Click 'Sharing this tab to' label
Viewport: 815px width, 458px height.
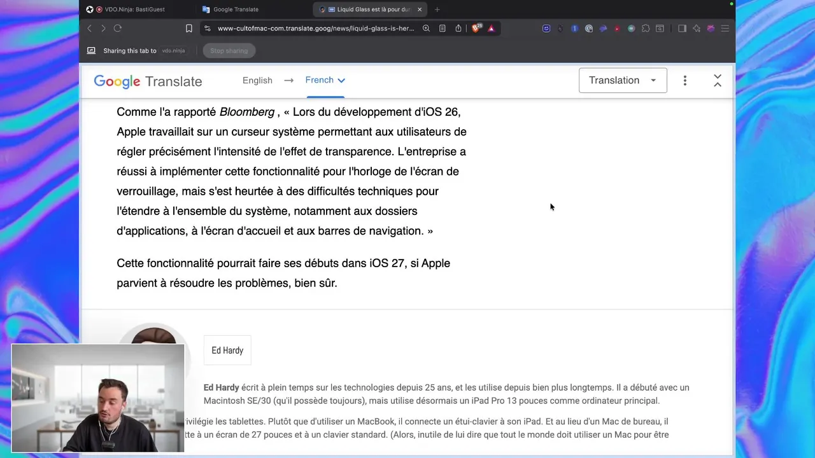(130, 51)
